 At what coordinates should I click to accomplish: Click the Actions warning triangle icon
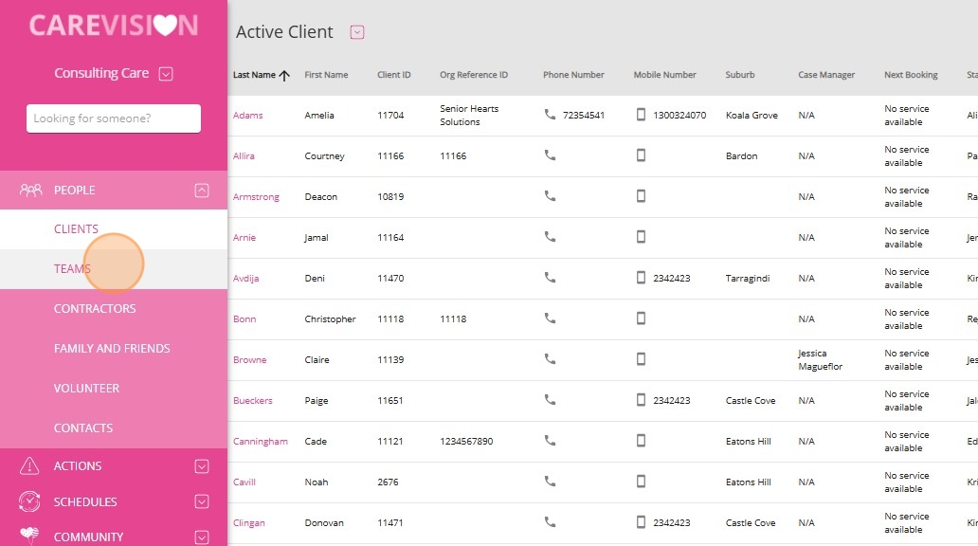29,465
